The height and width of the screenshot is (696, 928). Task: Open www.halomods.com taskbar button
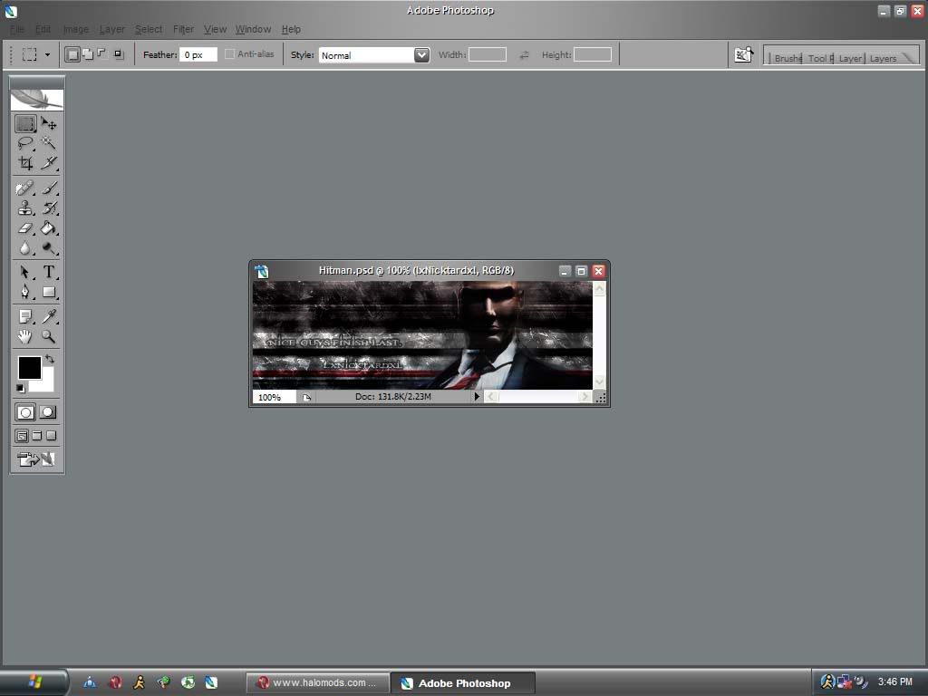318,683
